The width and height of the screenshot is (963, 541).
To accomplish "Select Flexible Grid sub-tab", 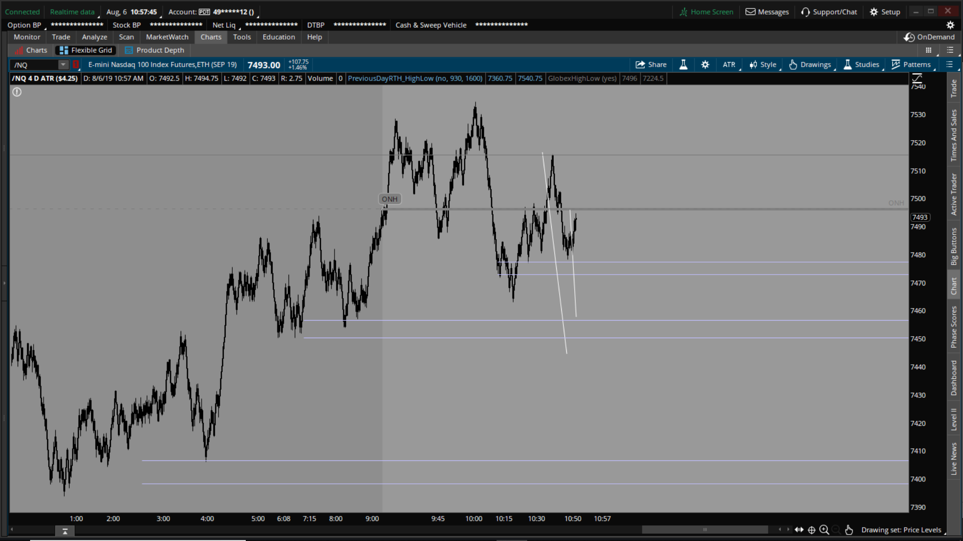I will tap(86, 50).
